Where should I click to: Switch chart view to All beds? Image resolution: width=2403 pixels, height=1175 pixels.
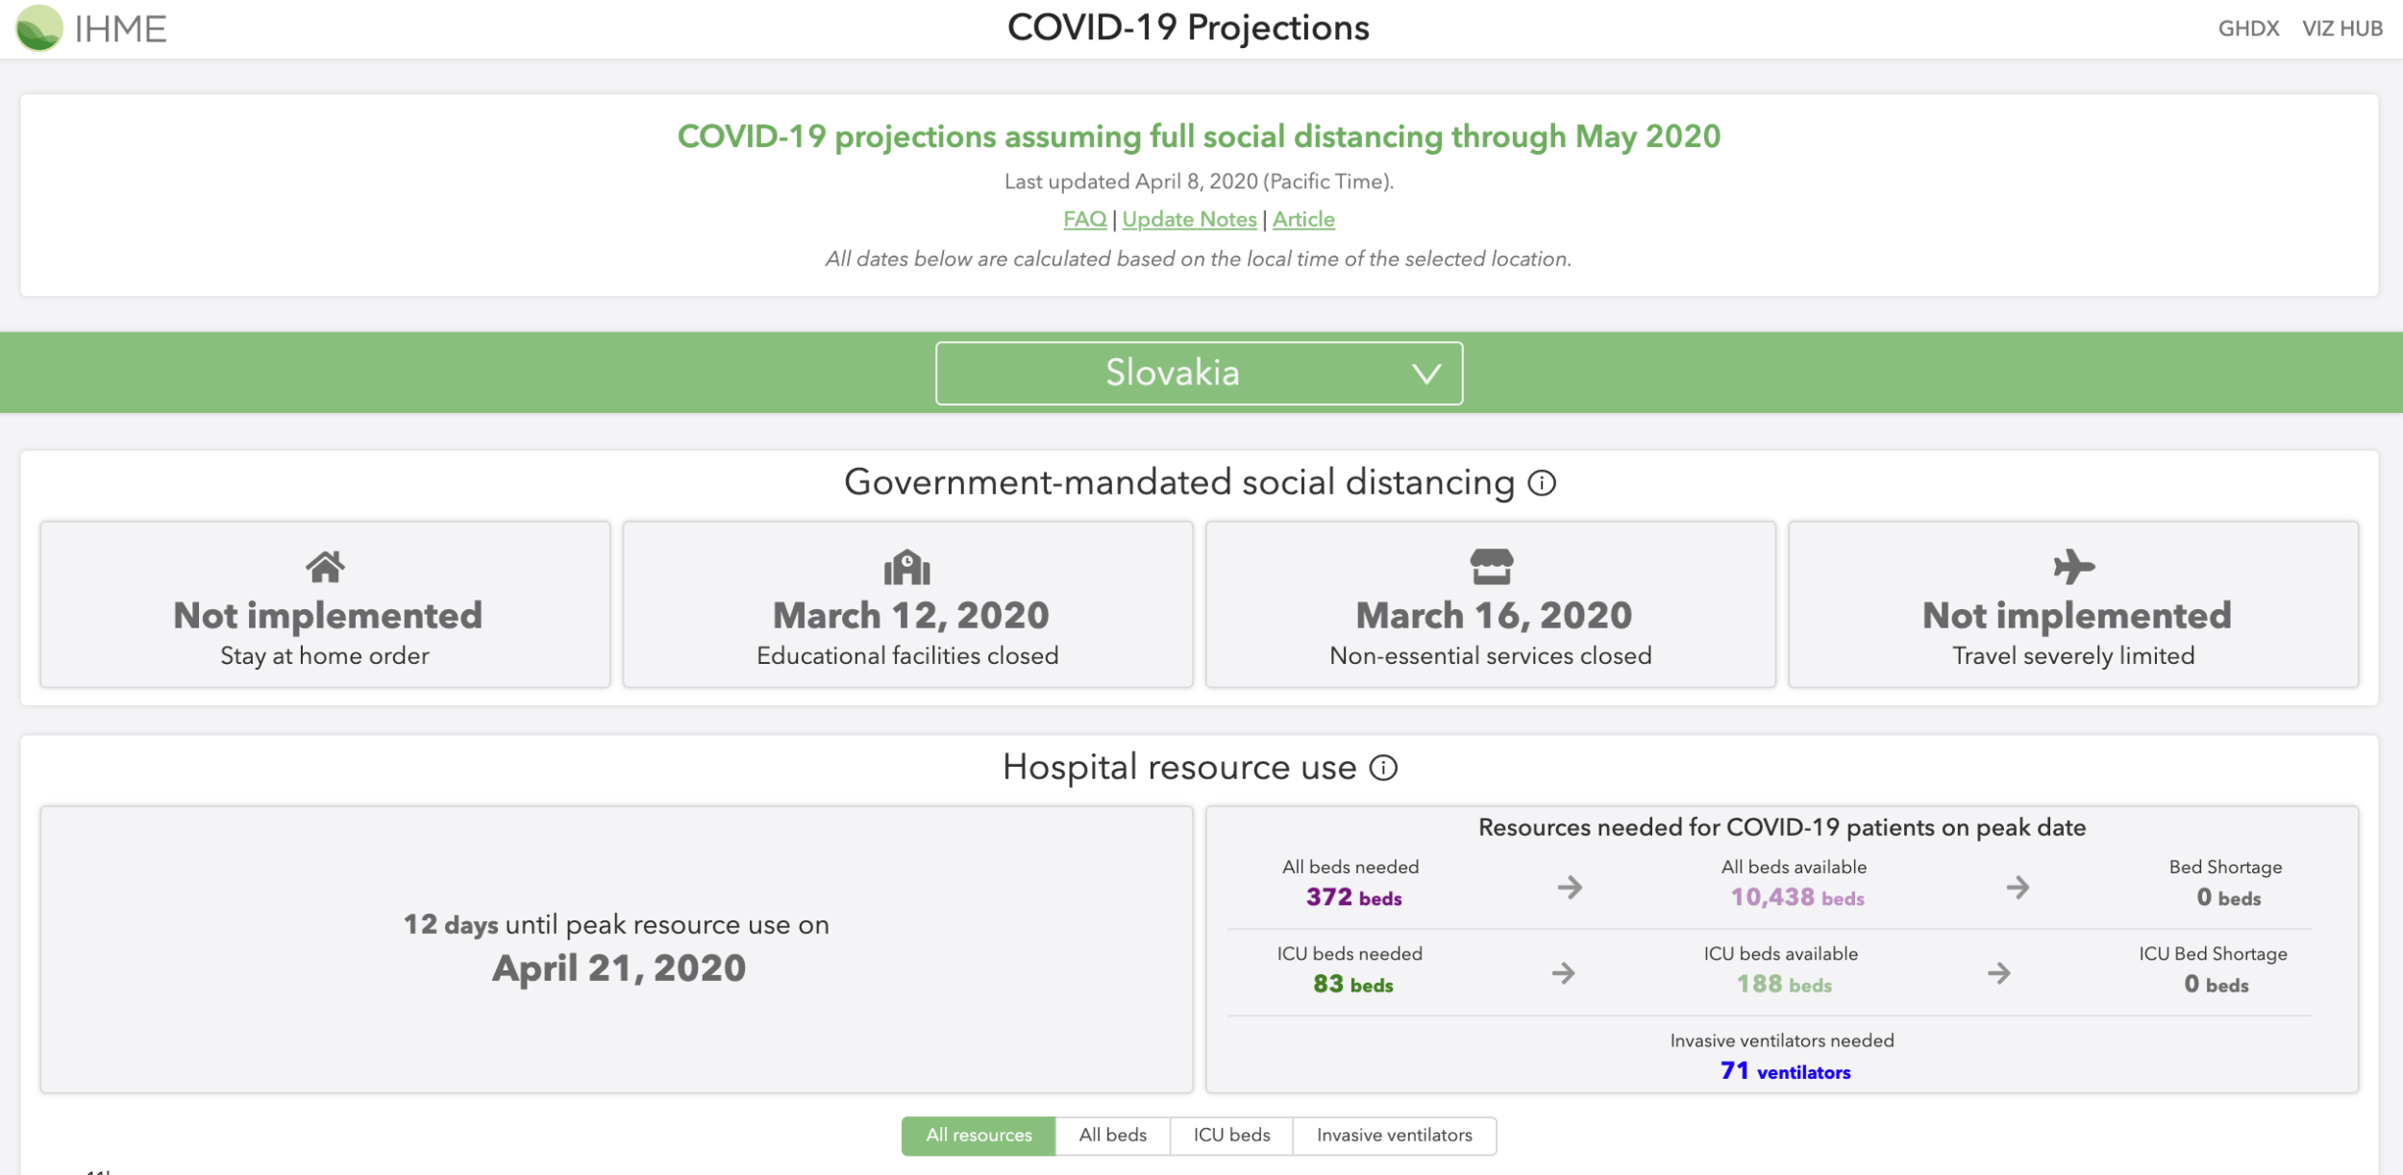click(x=1112, y=1136)
